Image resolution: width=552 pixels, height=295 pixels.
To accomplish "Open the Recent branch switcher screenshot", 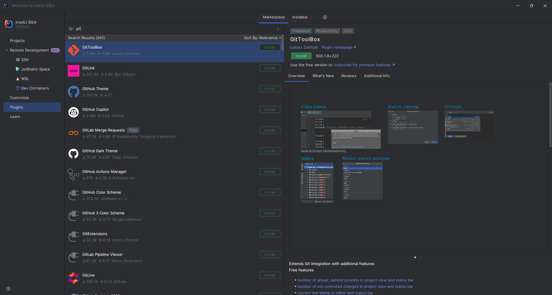I will pos(362,181).
